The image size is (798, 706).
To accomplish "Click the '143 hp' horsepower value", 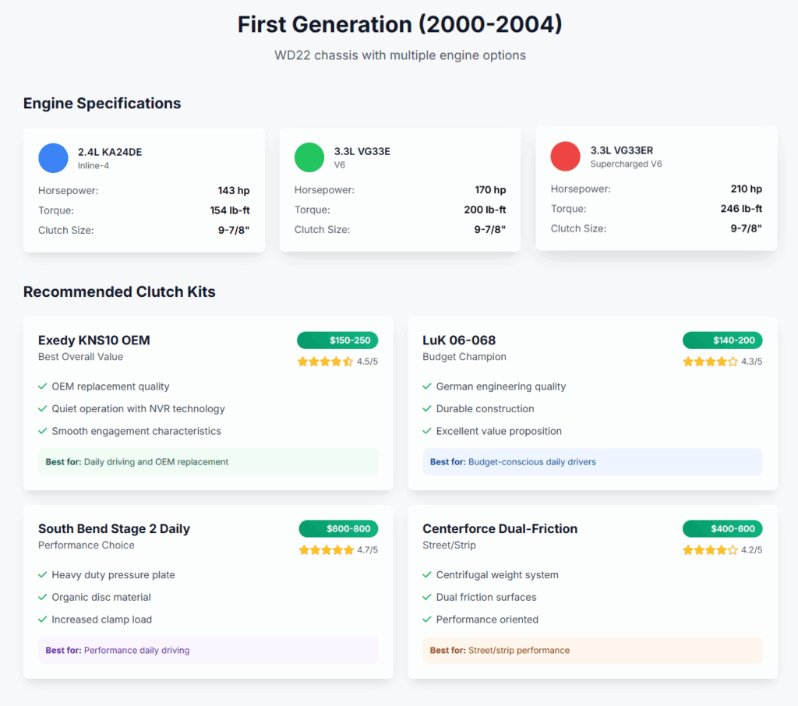I will click(x=234, y=190).
